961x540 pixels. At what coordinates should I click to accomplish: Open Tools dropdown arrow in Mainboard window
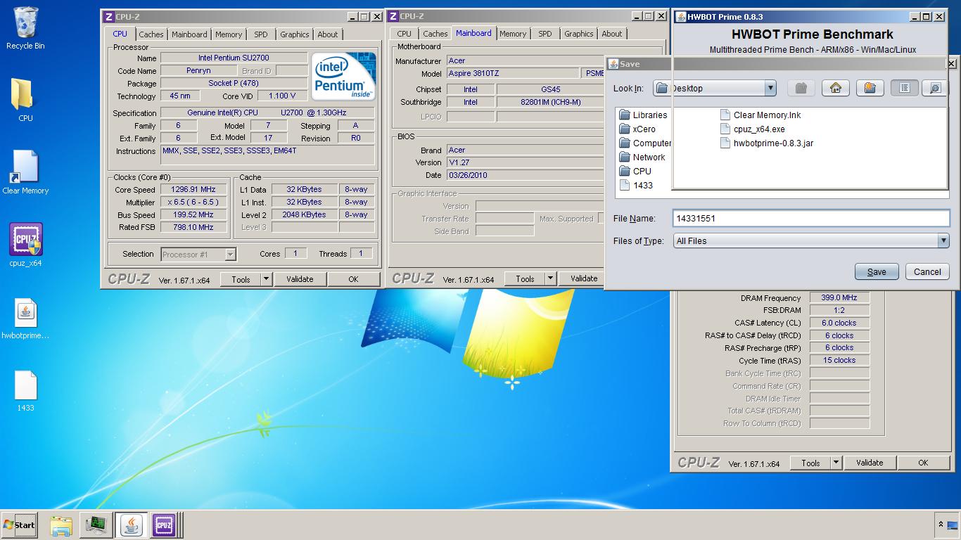click(550, 278)
